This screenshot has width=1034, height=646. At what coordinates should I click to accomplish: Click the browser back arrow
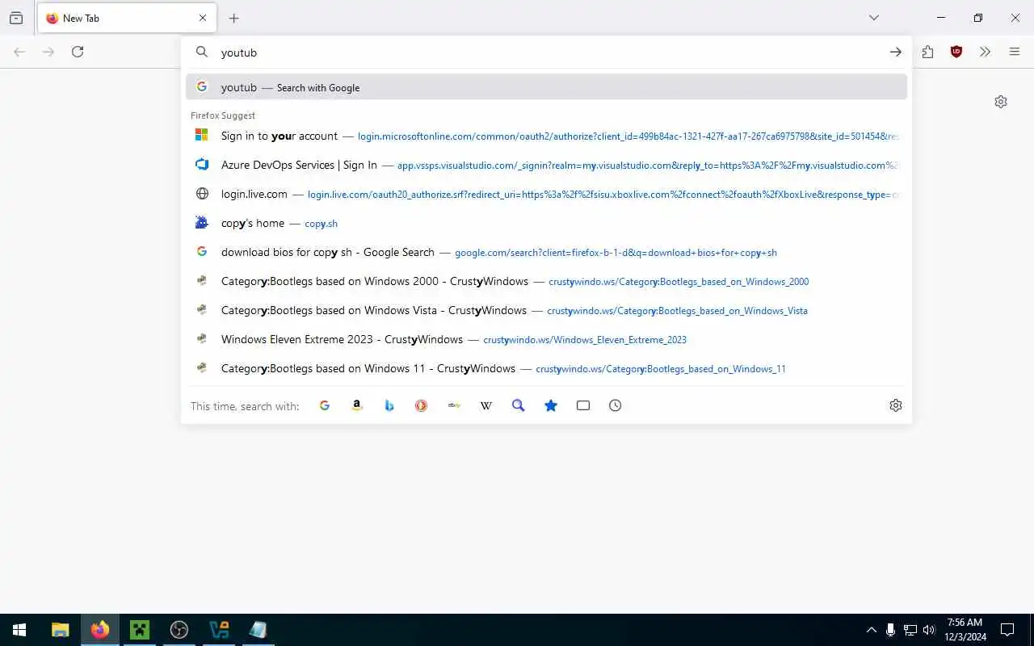click(x=19, y=52)
